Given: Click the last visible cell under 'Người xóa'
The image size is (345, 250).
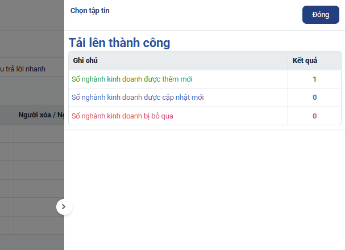Looking at the screenshot, I should 39,224.
